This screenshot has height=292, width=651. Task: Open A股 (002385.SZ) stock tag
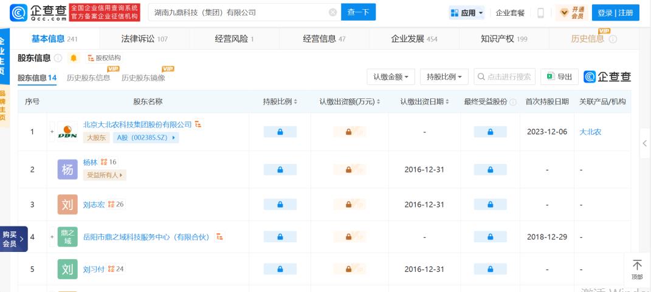click(146, 138)
